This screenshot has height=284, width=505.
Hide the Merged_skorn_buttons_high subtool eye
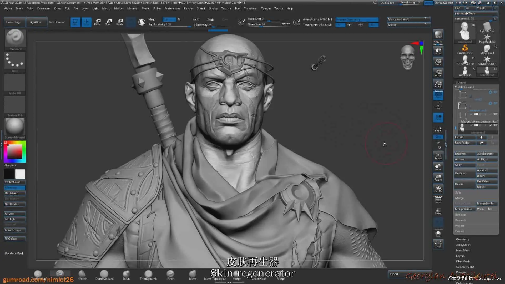click(x=495, y=114)
